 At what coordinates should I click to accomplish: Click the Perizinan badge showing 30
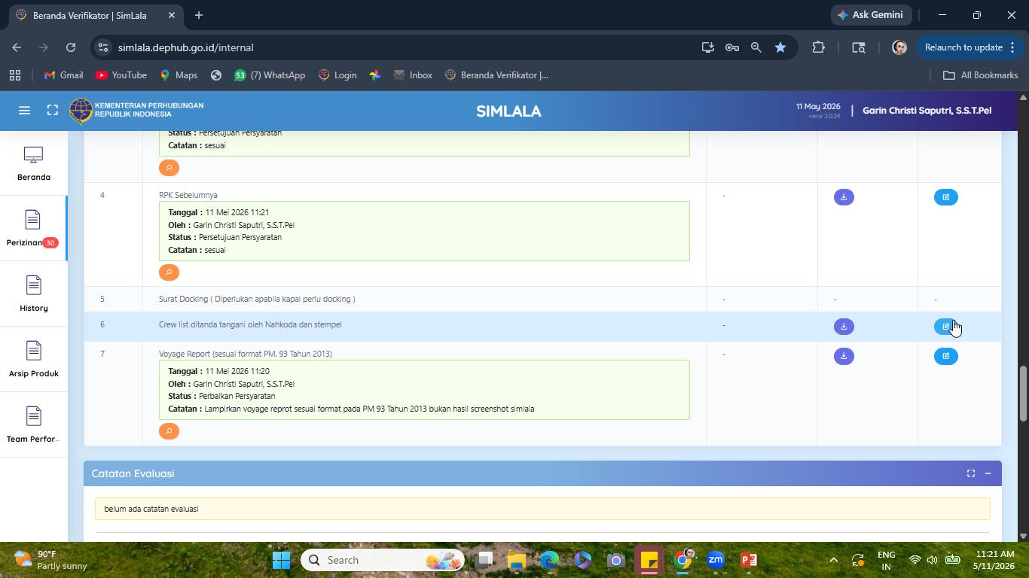(50, 242)
